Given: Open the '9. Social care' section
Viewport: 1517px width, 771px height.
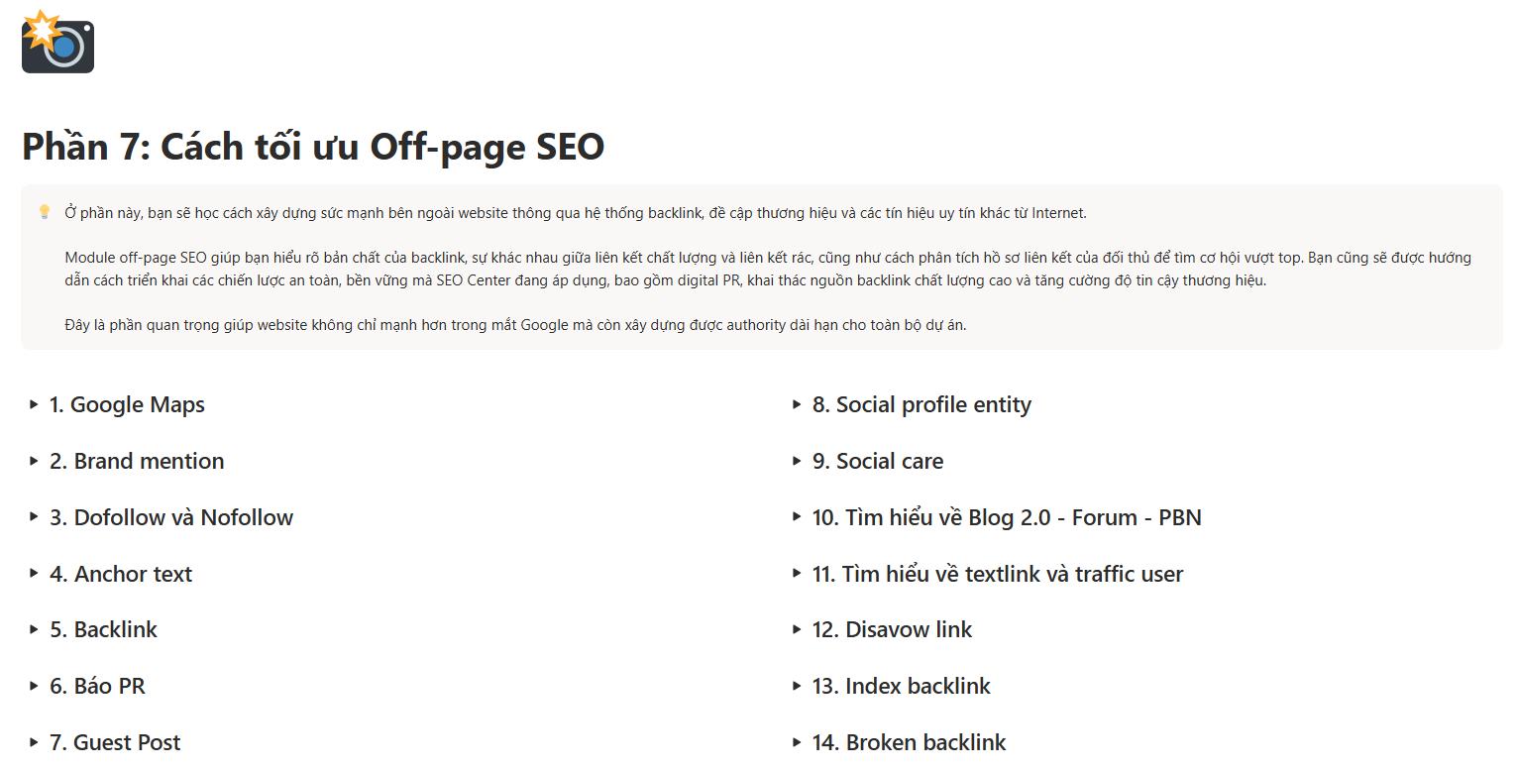Looking at the screenshot, I should [877, 461].
